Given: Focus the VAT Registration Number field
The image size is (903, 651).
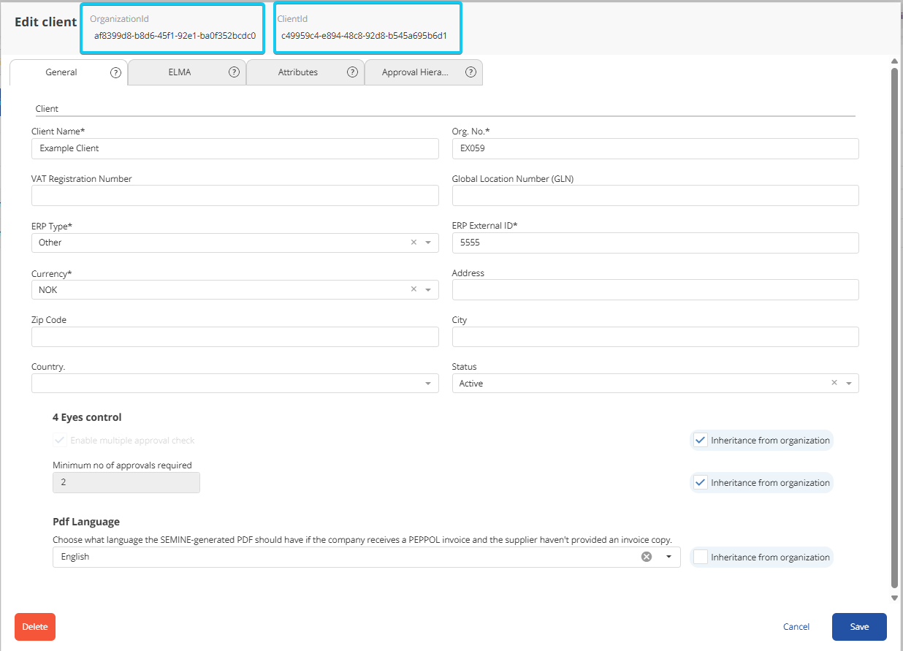Looking at the screenshot, I should click(x=235, y=196).
